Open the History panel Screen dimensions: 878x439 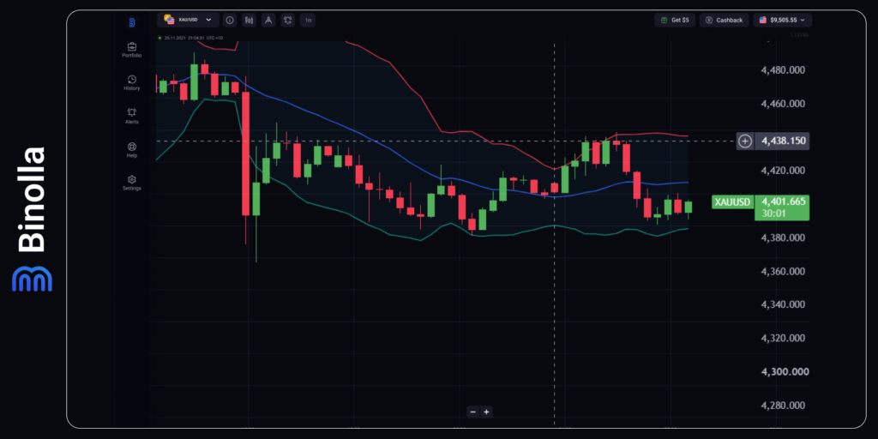click(x=131, y=83)
